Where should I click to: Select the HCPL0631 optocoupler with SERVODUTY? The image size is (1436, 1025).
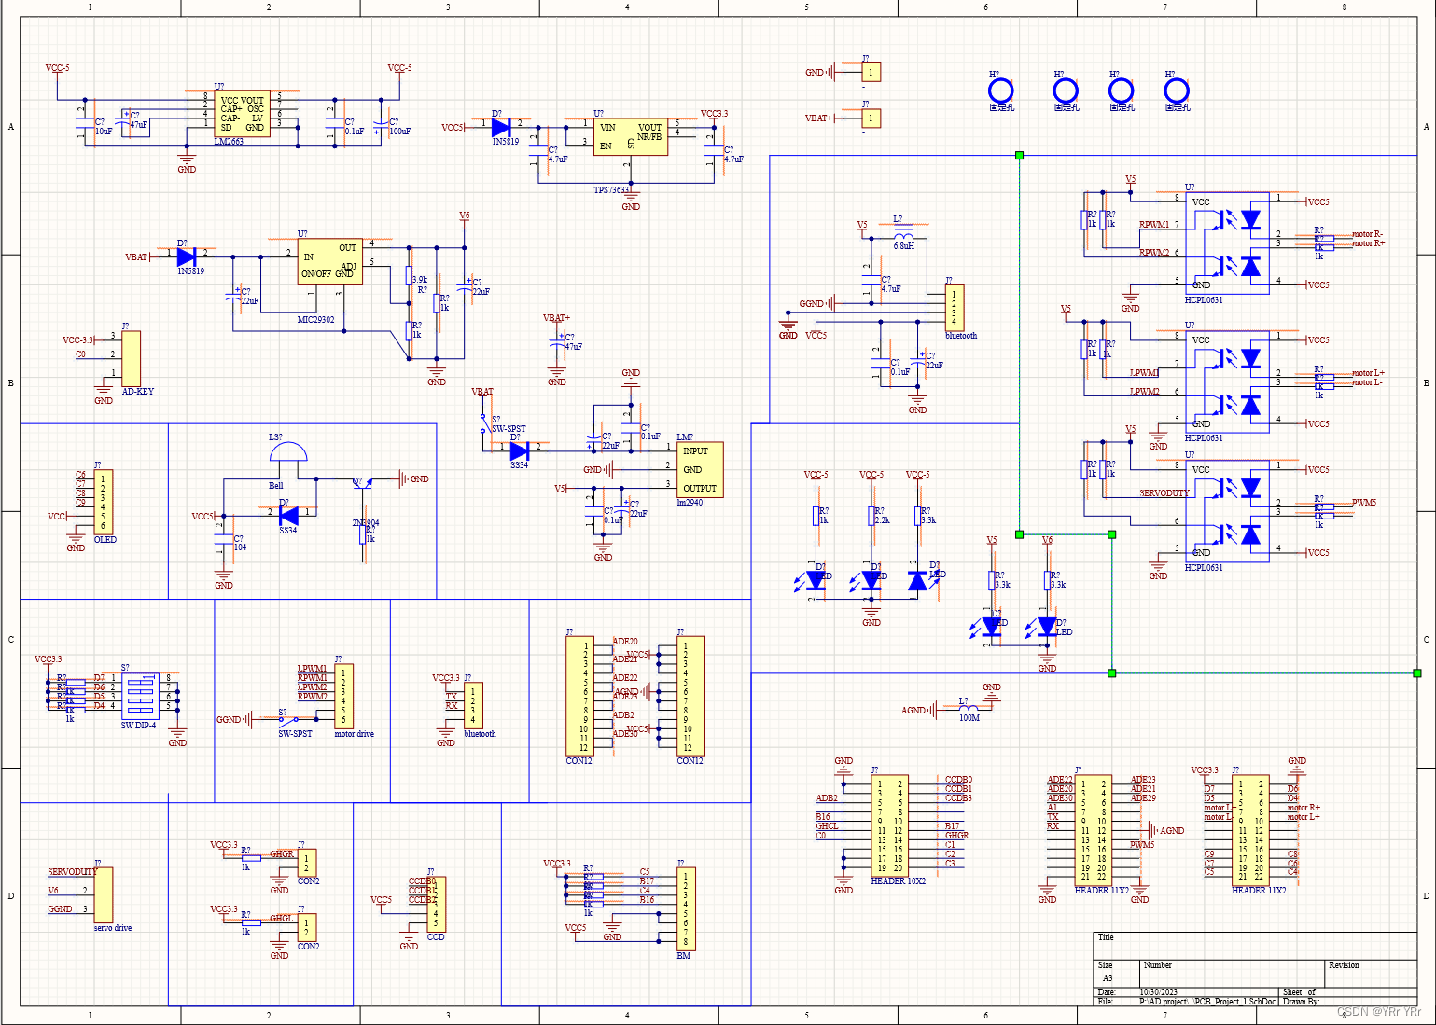[1228, 511]
